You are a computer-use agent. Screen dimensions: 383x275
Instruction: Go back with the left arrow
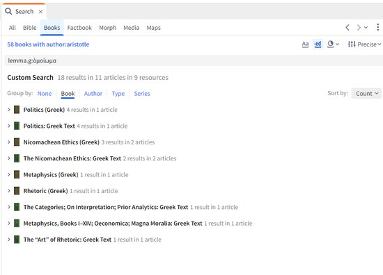point(347,28)
